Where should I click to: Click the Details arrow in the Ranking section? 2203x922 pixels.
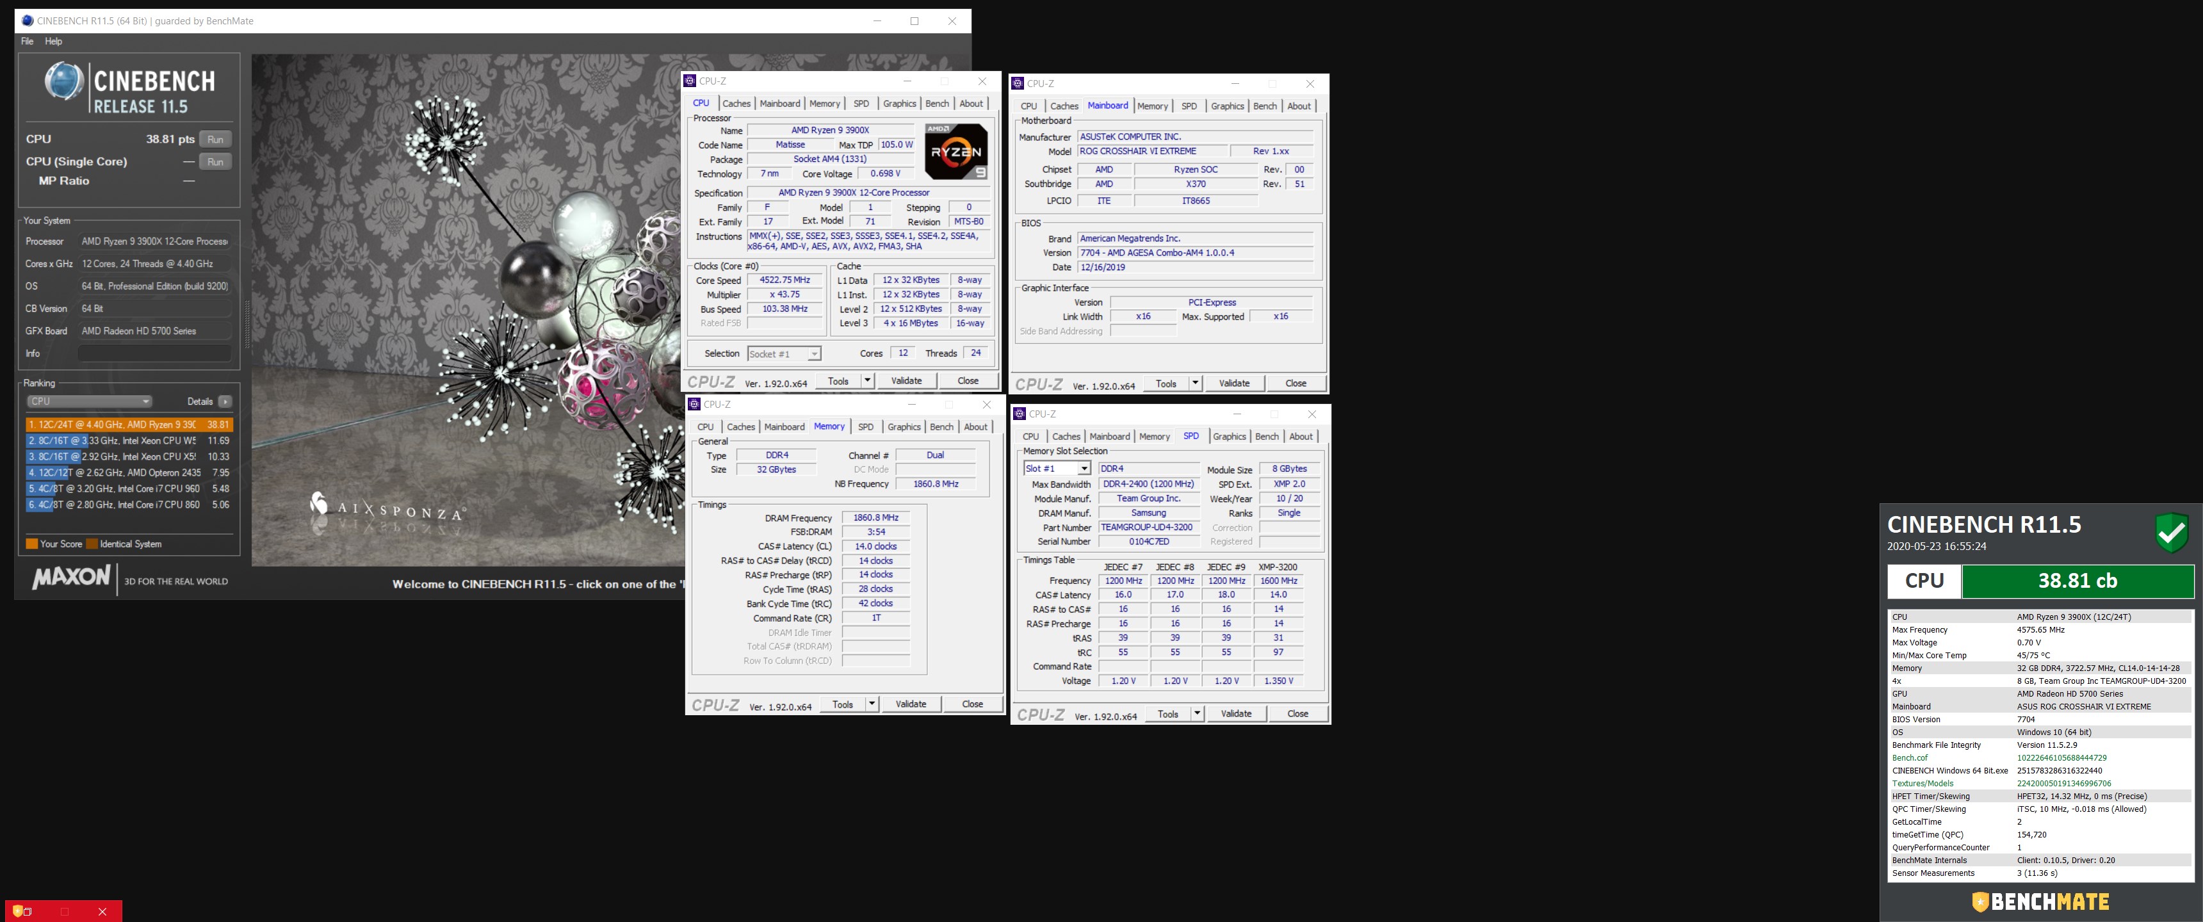tap(225, 401)
